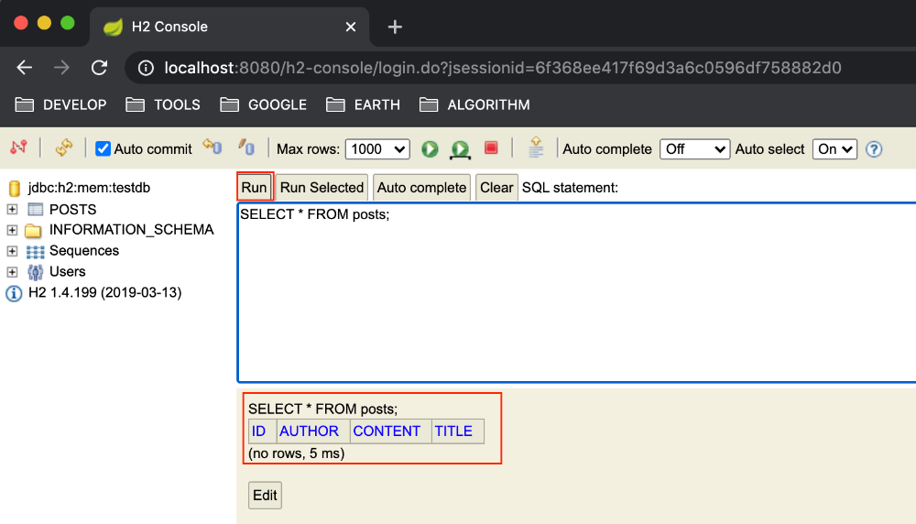Image resolution: width=916 pixels, height=524 pixels.
Task: Click the Run Selected toolbar icon
Action: click(x=461, y=149)
